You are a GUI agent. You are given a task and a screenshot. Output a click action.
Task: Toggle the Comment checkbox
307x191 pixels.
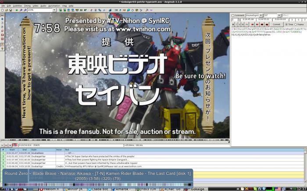click(x=233, y=15)
